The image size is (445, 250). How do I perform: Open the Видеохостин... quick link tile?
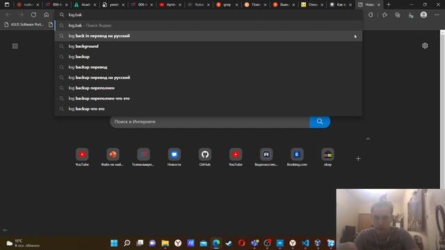[x=266, y=157]
